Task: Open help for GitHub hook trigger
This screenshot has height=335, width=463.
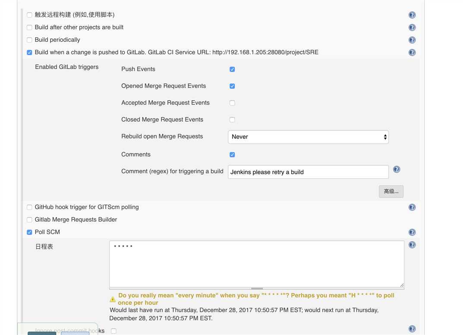Action: (x=412, y=207)
